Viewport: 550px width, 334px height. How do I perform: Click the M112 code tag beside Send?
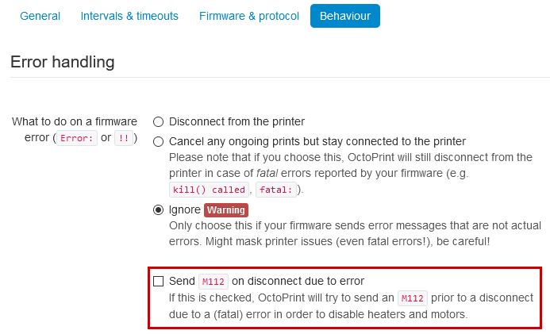213,282
